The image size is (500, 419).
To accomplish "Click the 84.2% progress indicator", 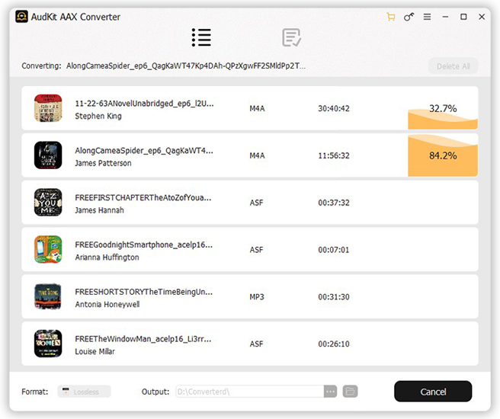I will point(443,155).
